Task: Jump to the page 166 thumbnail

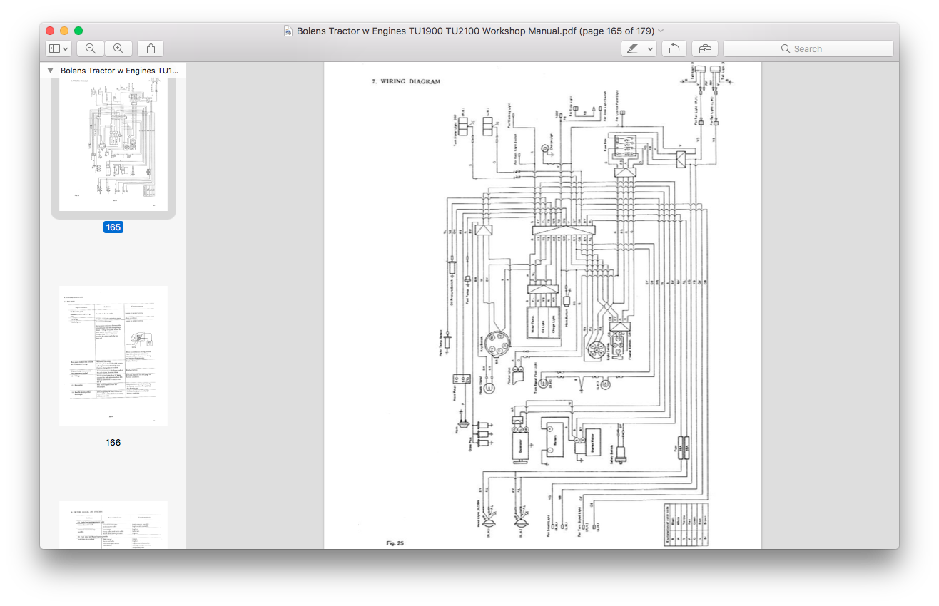Action: tap(113, 356)
